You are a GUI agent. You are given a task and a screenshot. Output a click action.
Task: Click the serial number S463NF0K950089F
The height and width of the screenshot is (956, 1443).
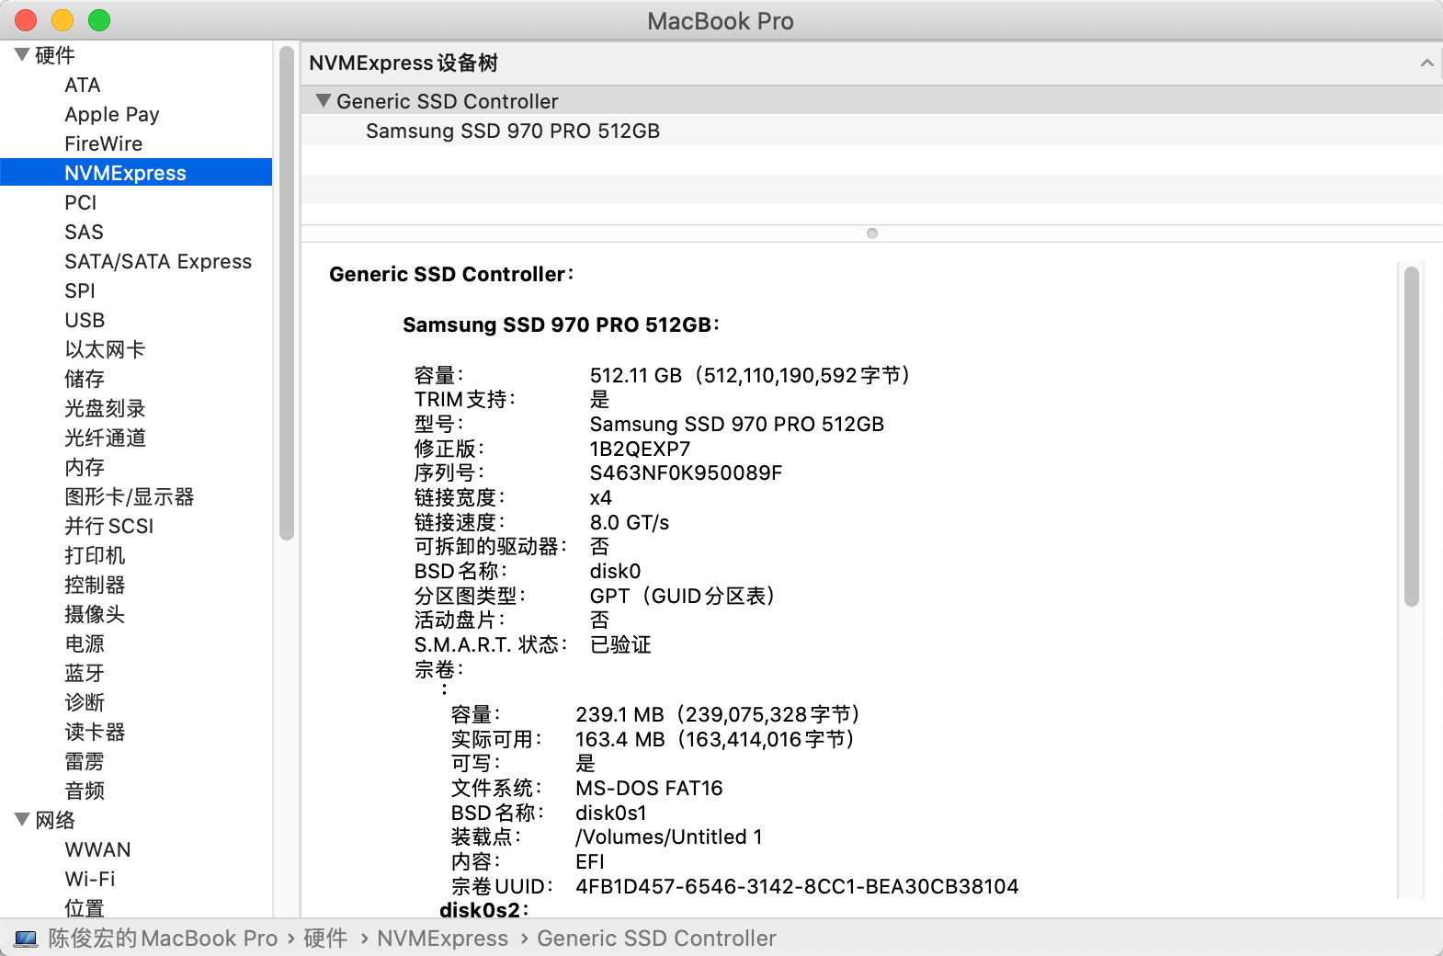[x=686, y=472]
